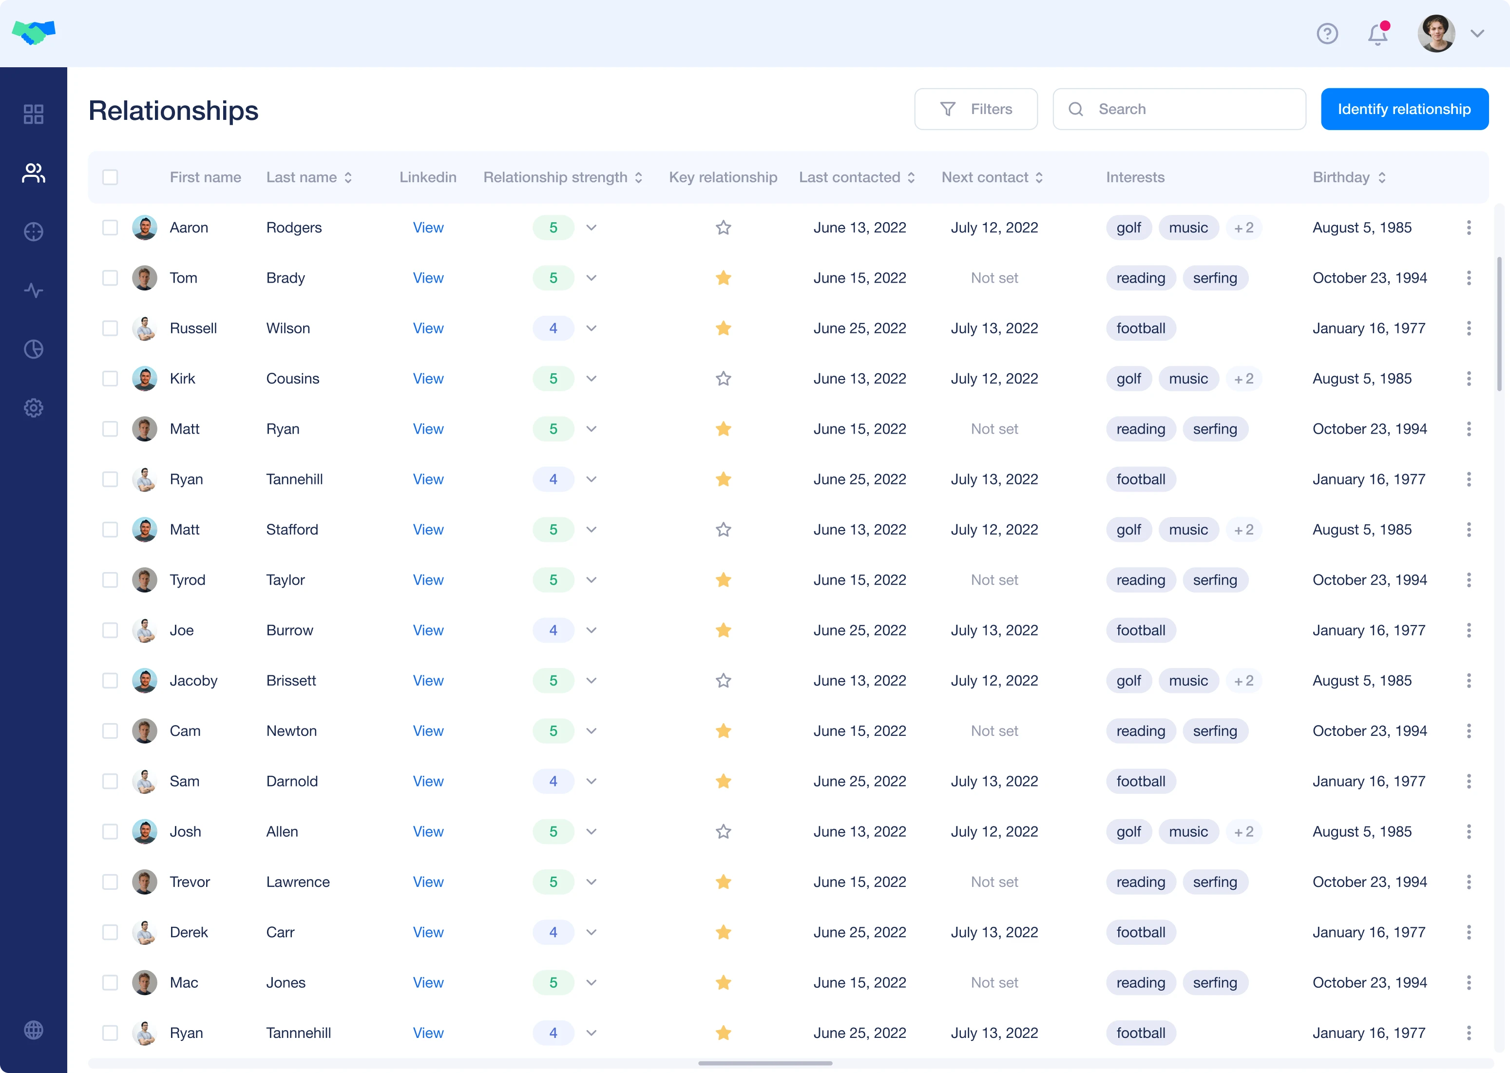Open the settings gear in sidebar

pos(33,408)
